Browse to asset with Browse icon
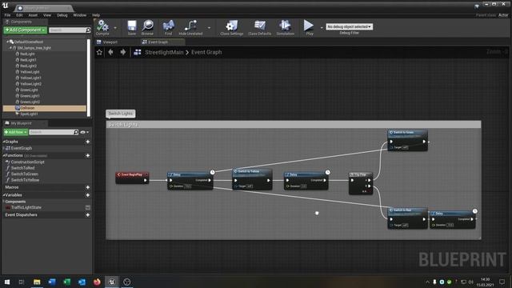 pos(147,26)
